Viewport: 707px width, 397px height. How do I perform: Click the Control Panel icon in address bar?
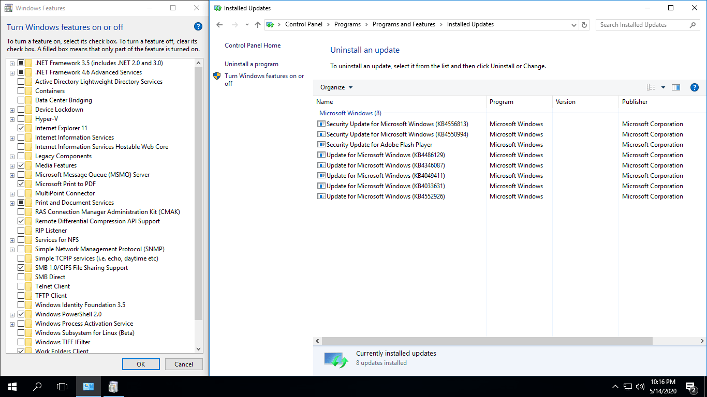270,24
